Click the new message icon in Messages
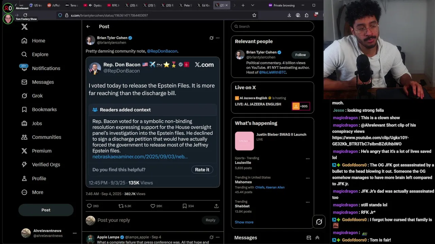This screenshot has width=435, height=244. click(309, 238)
